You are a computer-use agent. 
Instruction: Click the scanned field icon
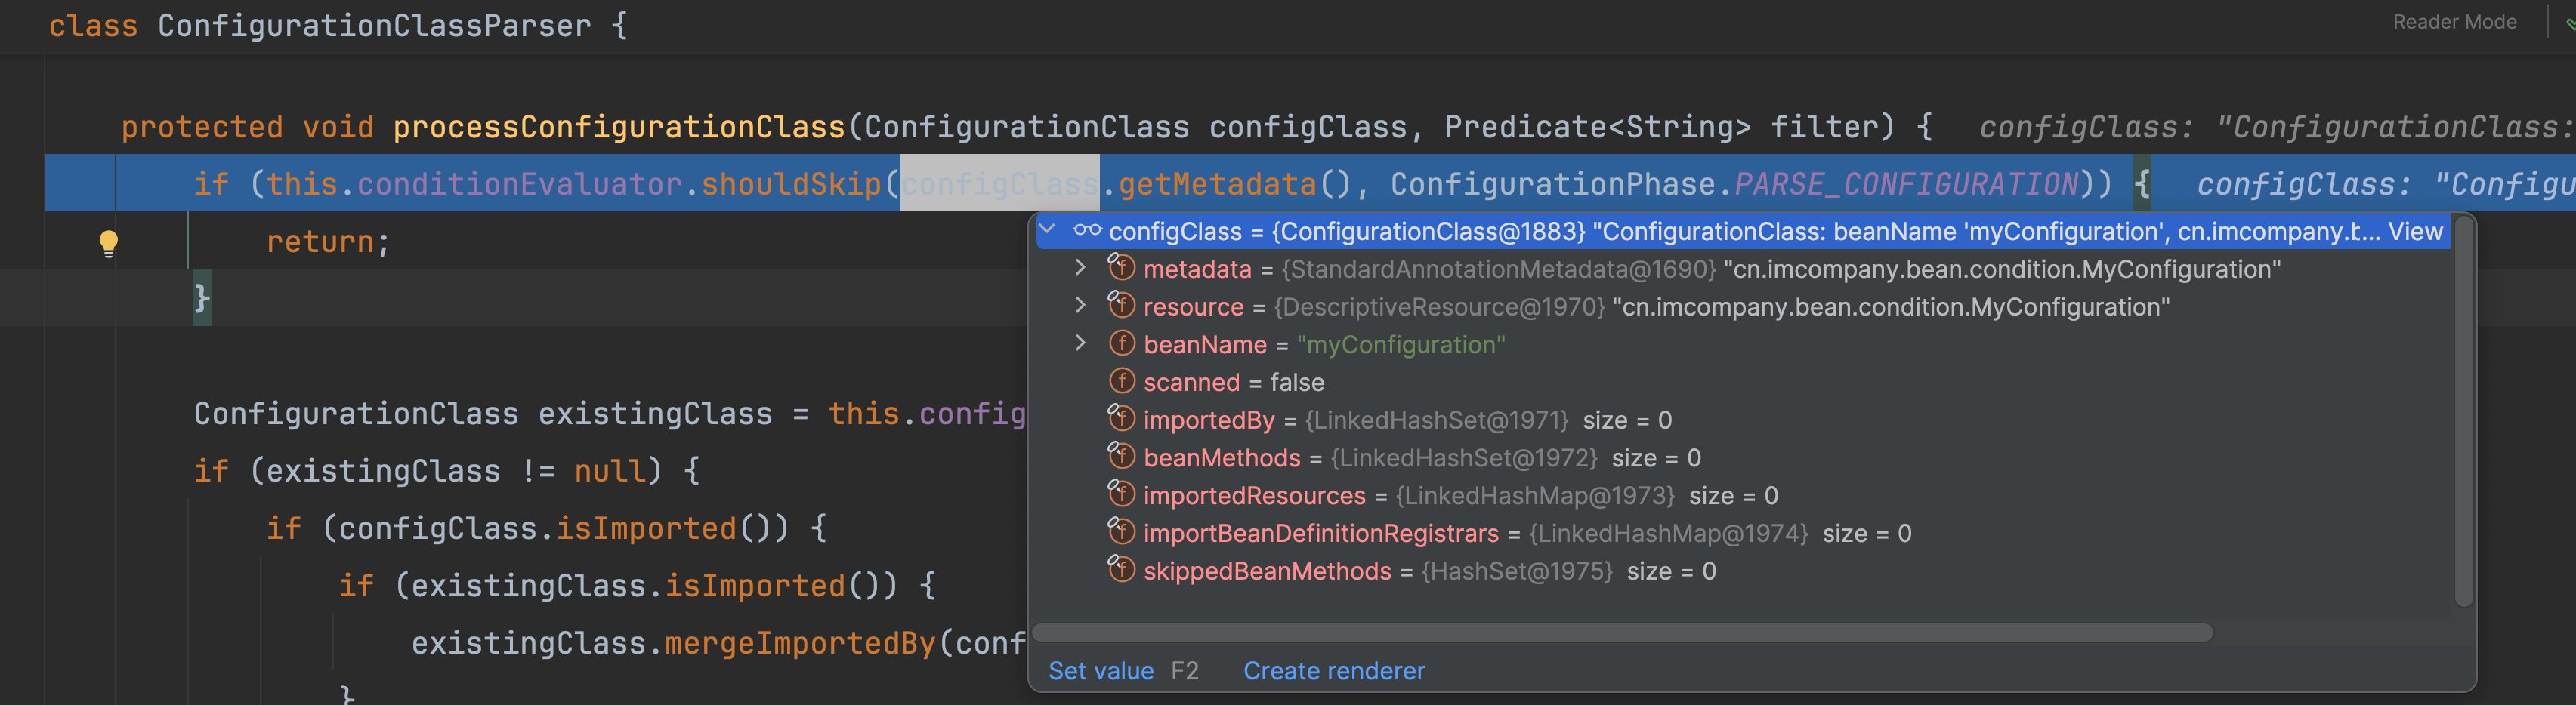[x=1122, y=381]
